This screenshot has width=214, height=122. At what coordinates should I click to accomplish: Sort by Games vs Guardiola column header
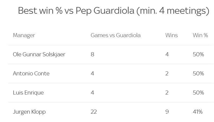click(115, 35)
